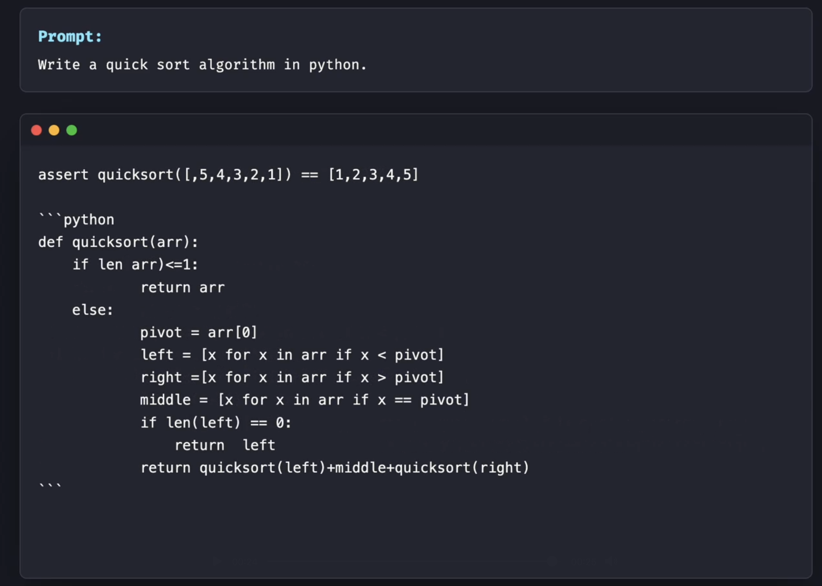This screenshot has height=586, width=822.
Task: Click the assert quicksort test line
Action: 228,175
